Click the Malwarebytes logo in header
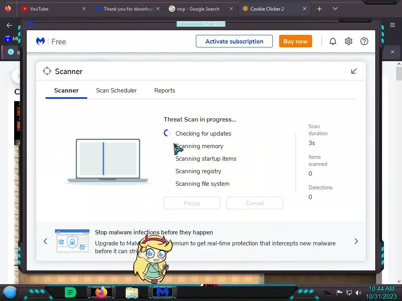Viewport: 402px width, 301px height. [x=40, y=41]
